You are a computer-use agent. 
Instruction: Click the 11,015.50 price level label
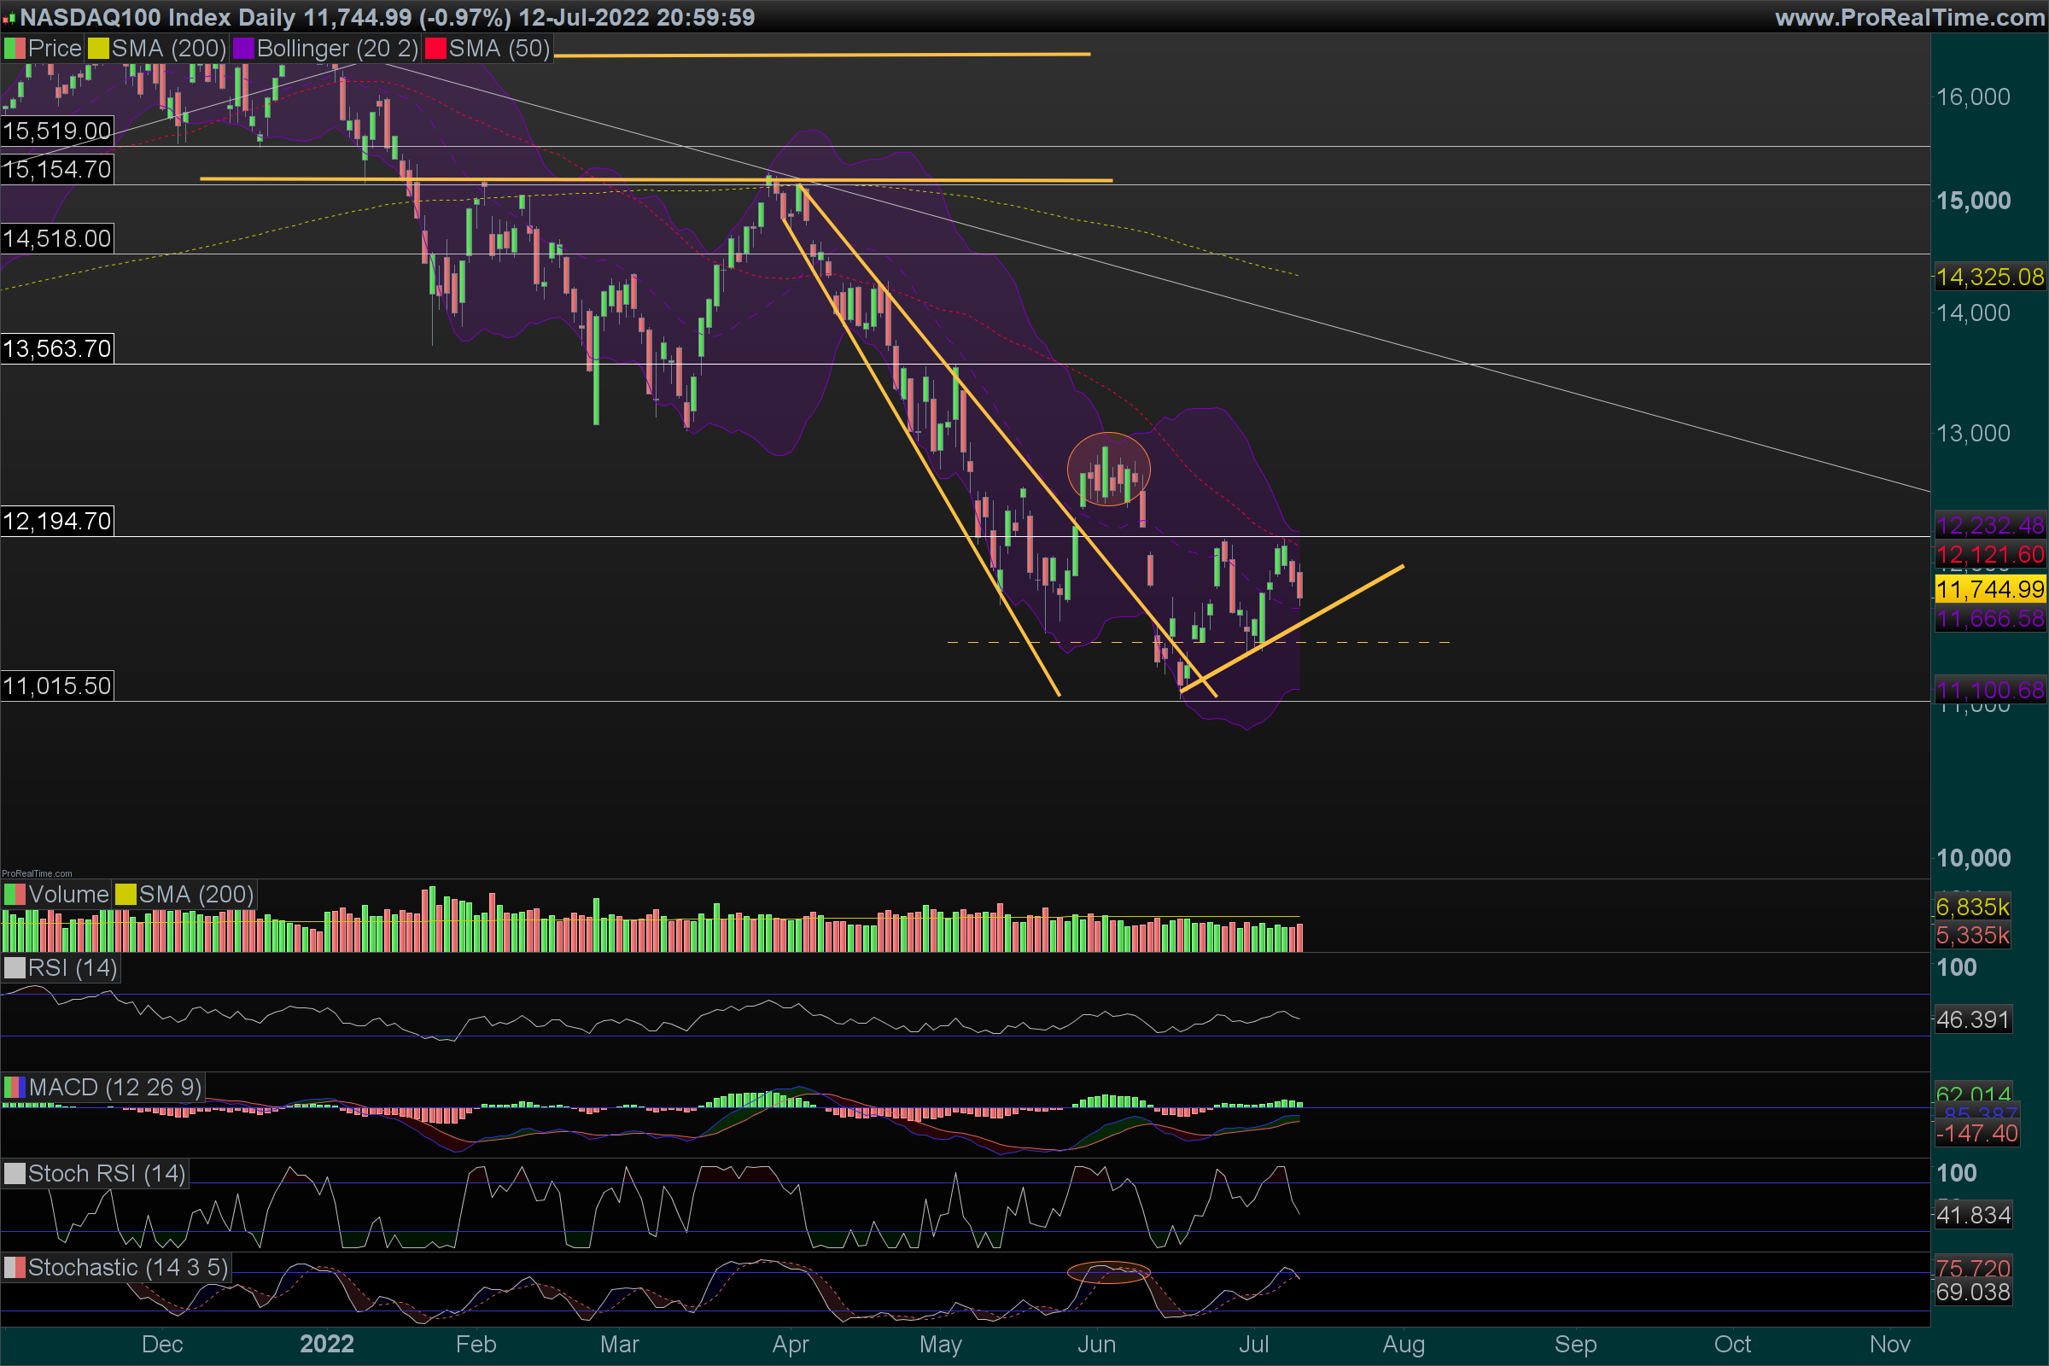point(57,686)
